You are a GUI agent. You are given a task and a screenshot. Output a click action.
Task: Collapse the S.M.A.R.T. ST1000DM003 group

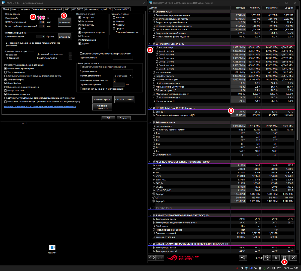(x=150, y=215)
